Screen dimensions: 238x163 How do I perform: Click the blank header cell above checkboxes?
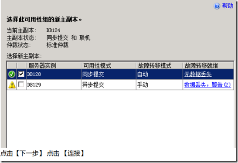pyautogui.click(x=21, y=65)
